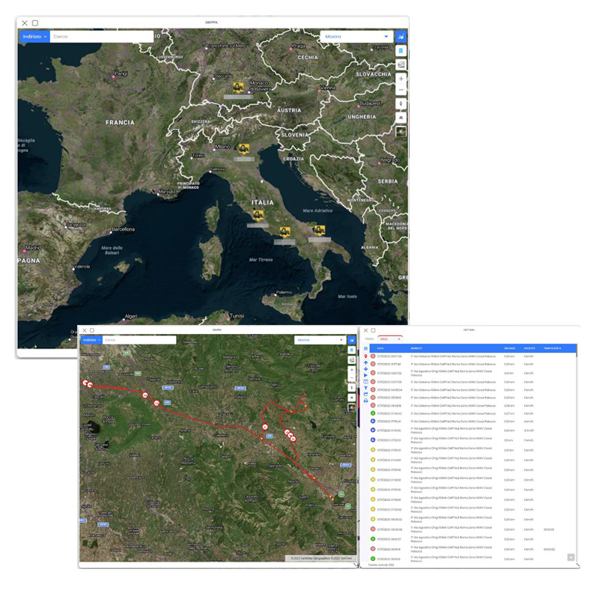Toggle the maximize checkbox of the details window

click(373, 329)
